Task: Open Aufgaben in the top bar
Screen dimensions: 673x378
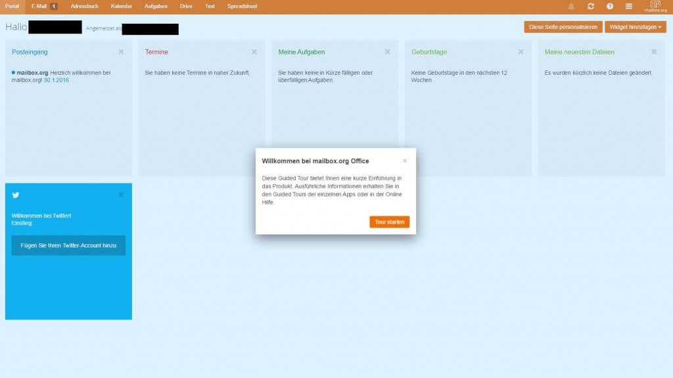Action: pyautogui.click(x=156, y=7)
